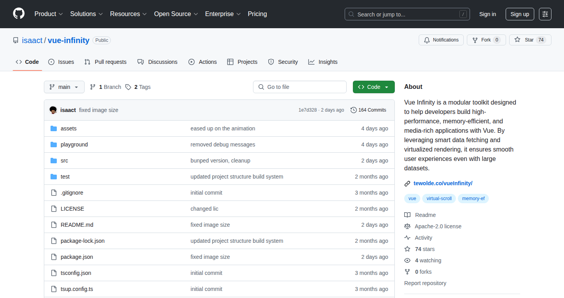Open the green Code dropdown button
564x298 pixels.
[x=374, y=87]
